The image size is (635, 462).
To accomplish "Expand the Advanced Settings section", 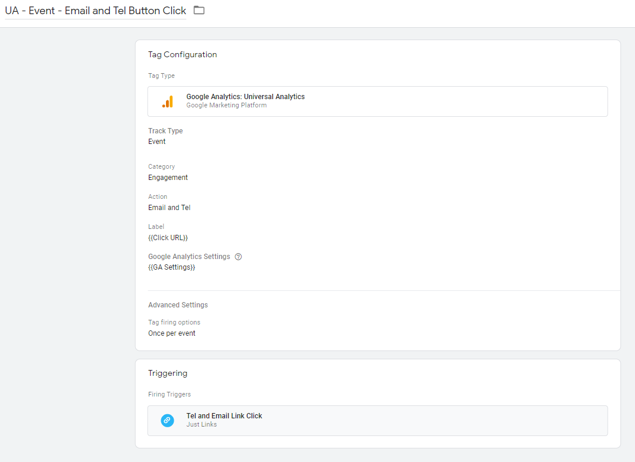I will 178,305.
